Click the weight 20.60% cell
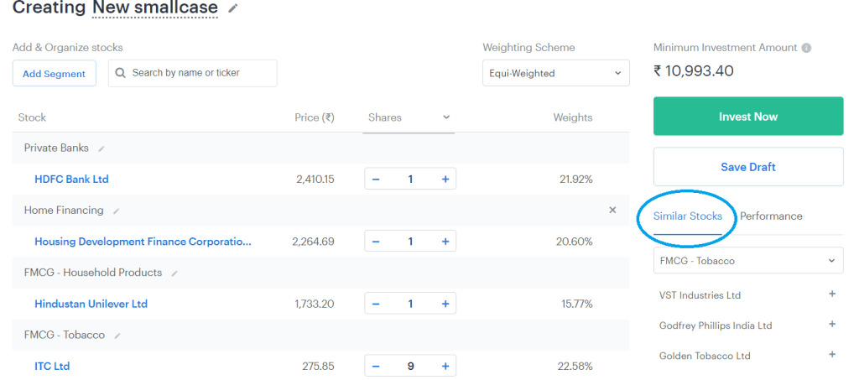This screenshot has width=859, height=380. pos(574,242)
